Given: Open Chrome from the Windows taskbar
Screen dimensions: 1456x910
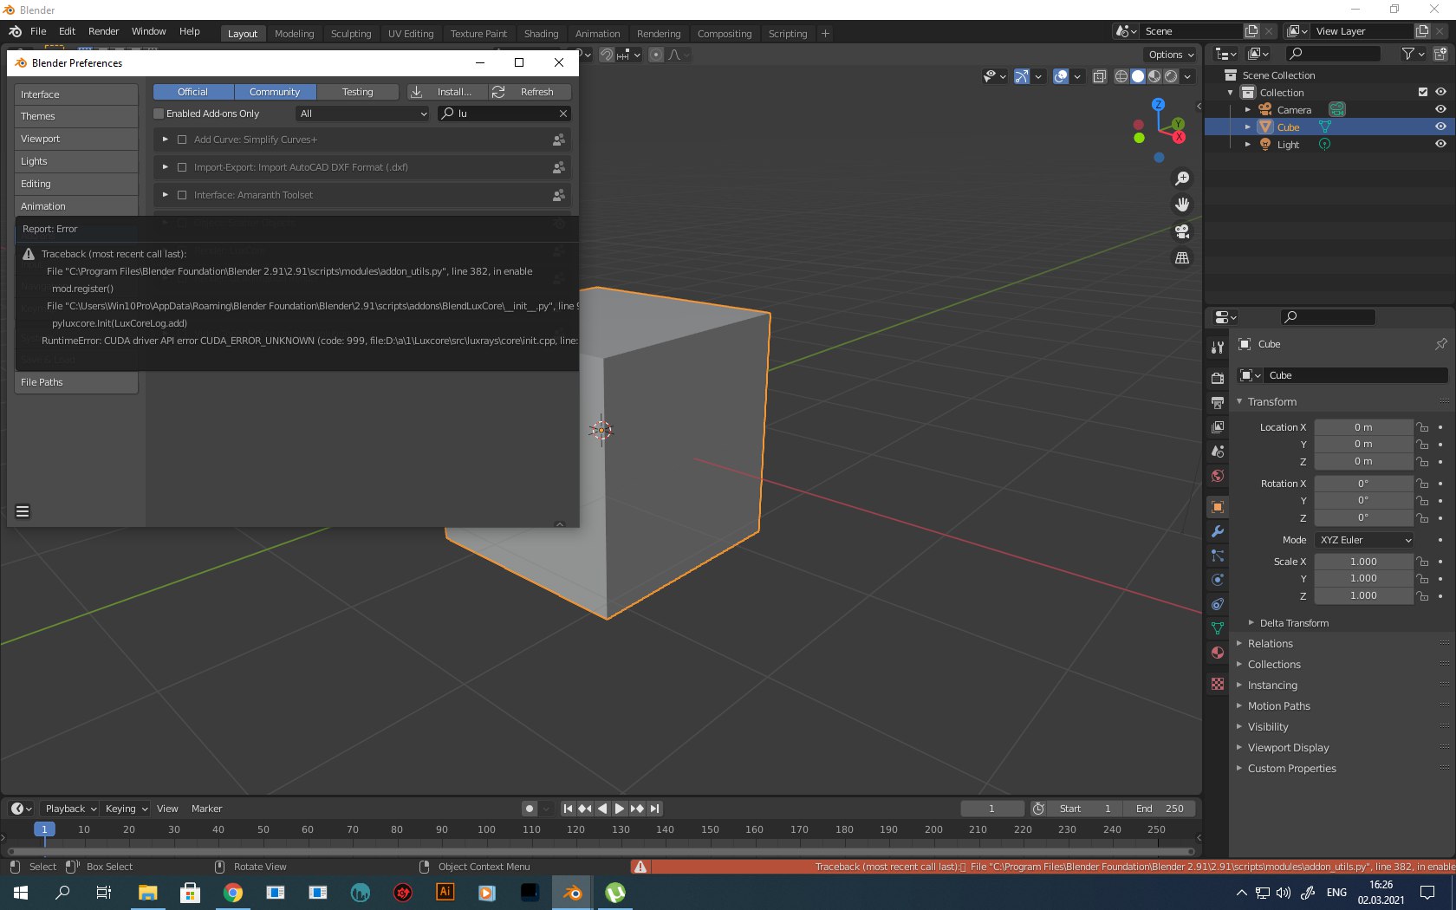Looking at the screenshot, I should point(233,892).
